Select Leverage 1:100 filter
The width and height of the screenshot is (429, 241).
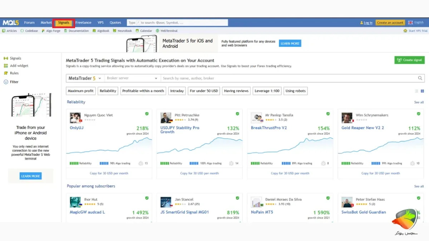pyautogui.click(x=267, y=91)
